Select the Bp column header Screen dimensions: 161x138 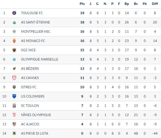pos(127,4)
